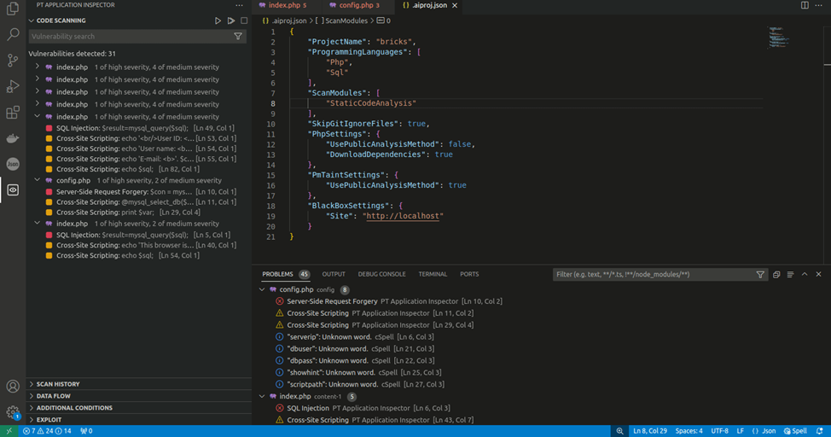Image resolution: width=831 pixels, height=437 pixels.
Task: Click the vulnerability search filter funnel icon
Action: click(238, 37)
